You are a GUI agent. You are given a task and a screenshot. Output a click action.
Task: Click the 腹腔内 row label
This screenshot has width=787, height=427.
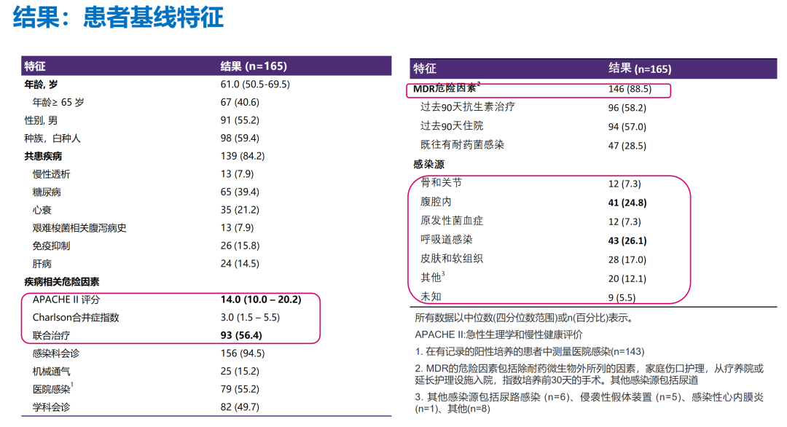click(x=436, y=202)
